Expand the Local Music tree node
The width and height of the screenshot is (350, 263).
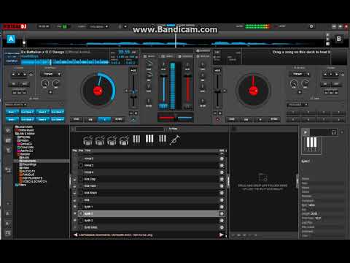pyautogui.click(x=24, y=126)
